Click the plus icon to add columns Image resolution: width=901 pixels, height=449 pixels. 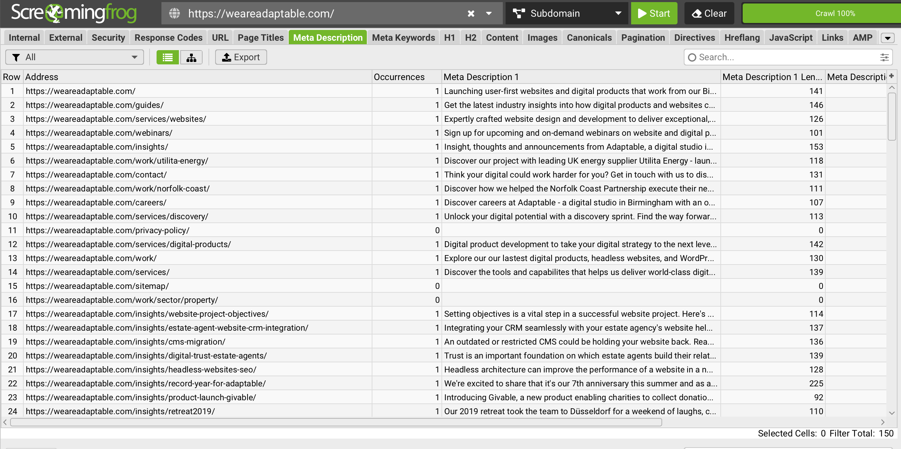click(x=892, y=76)
